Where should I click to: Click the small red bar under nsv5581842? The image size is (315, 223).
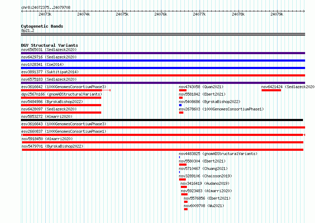point(181,98)
